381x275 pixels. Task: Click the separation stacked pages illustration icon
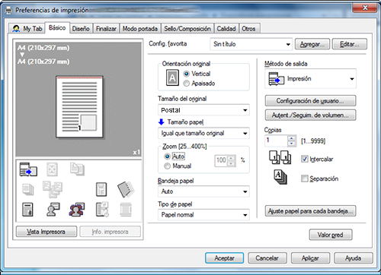click(280, 177)
